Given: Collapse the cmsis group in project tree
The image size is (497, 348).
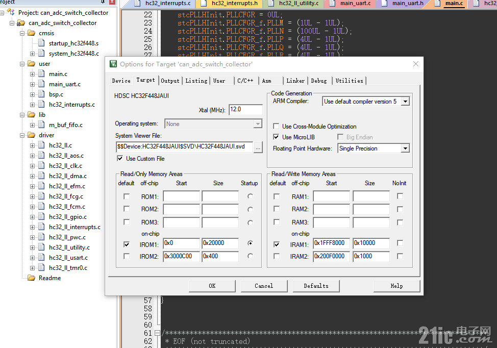Looking at the screenshot, I should [x=22, y=33].
